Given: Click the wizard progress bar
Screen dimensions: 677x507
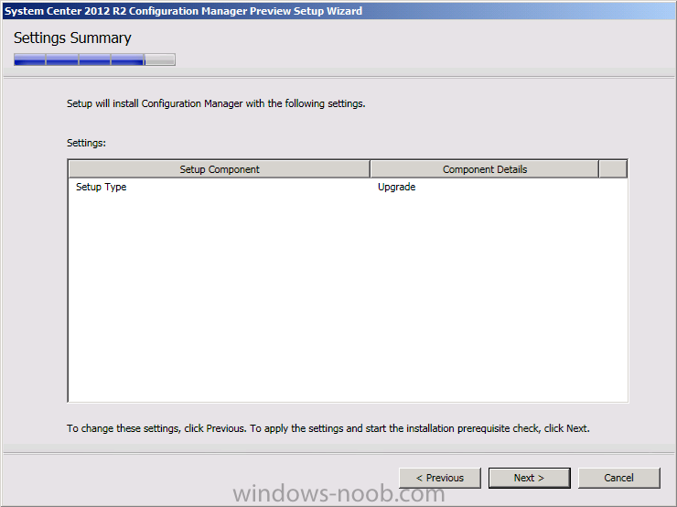Looking at the screenshot, I should point(94,59).
